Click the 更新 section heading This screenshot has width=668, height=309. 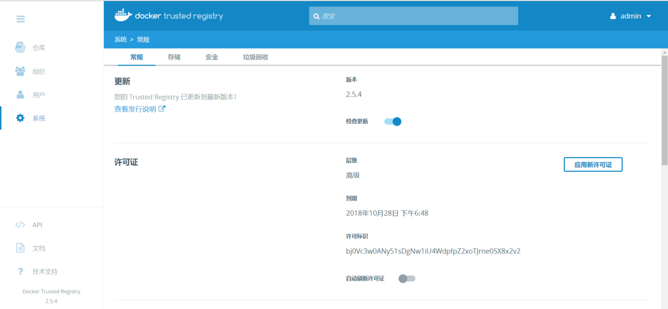122,81
